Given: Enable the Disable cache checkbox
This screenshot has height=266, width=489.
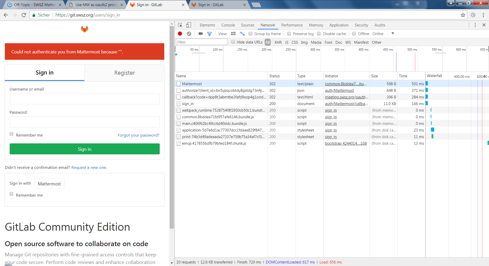Looking at the screenshot, I should click(x=319, y=34).
